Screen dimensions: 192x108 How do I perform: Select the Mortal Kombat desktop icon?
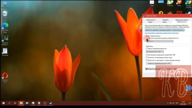point(170,13)
